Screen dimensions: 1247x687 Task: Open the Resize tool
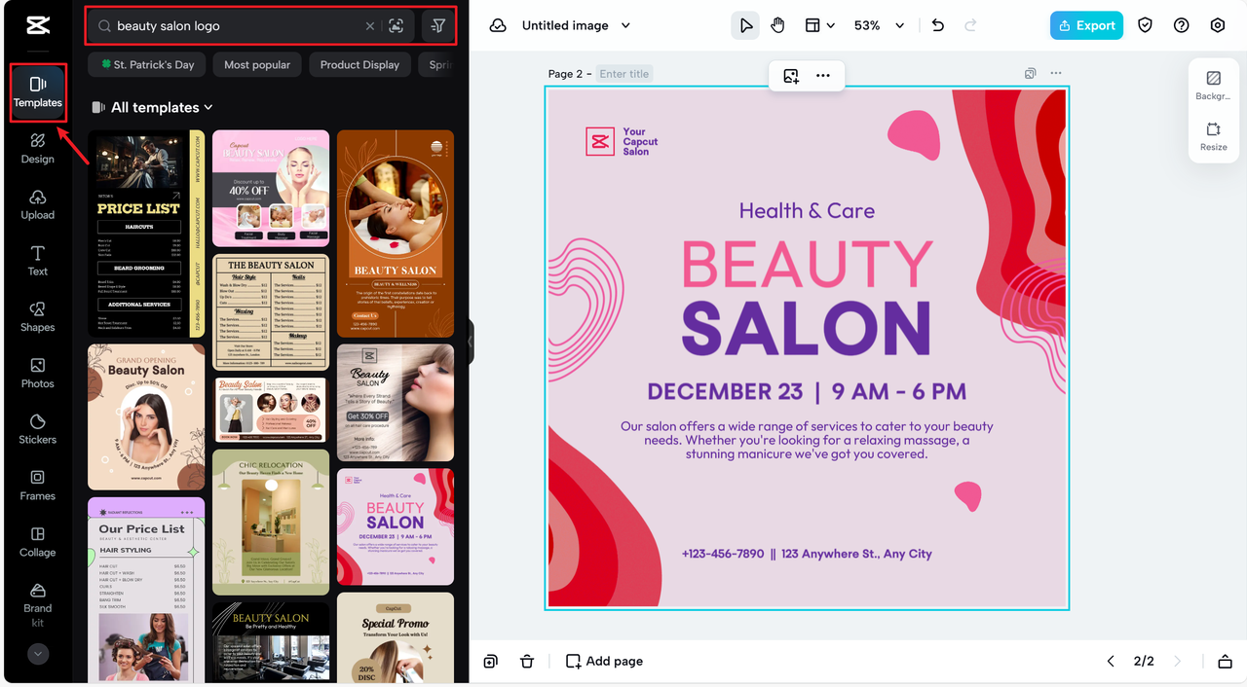1213,136
